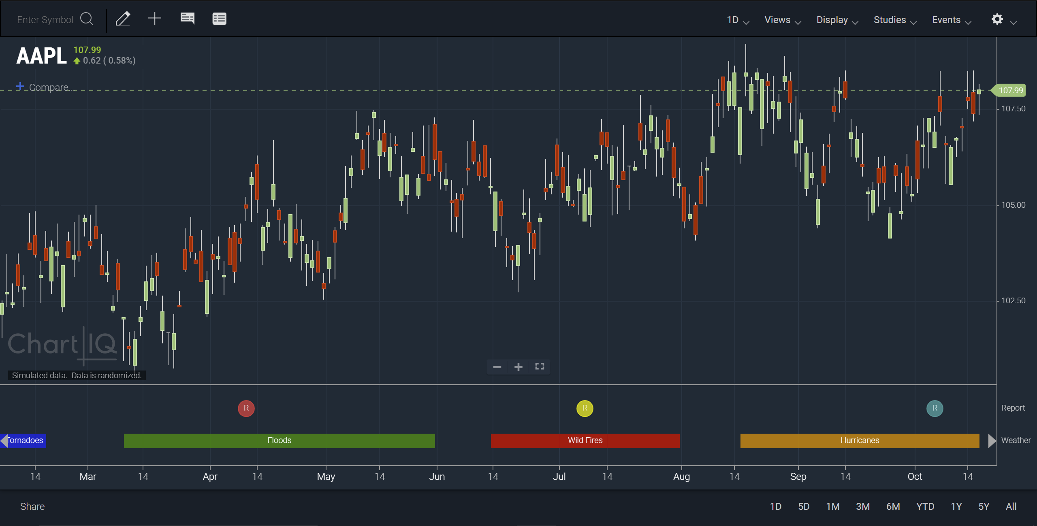Click the full screen home icon
The image size is (1037, 526).
point(540,366)
